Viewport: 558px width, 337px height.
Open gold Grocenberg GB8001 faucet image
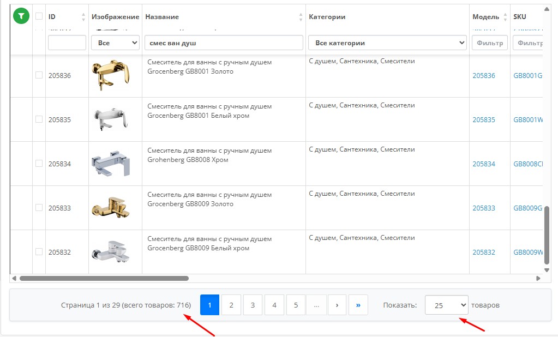111,75
